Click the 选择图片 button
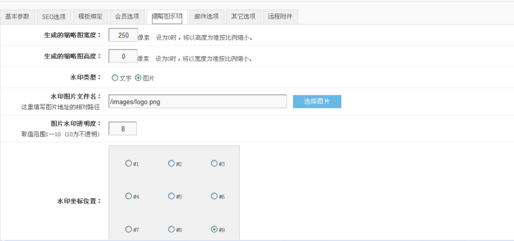The image size is (514, 241). click(317, 102)
